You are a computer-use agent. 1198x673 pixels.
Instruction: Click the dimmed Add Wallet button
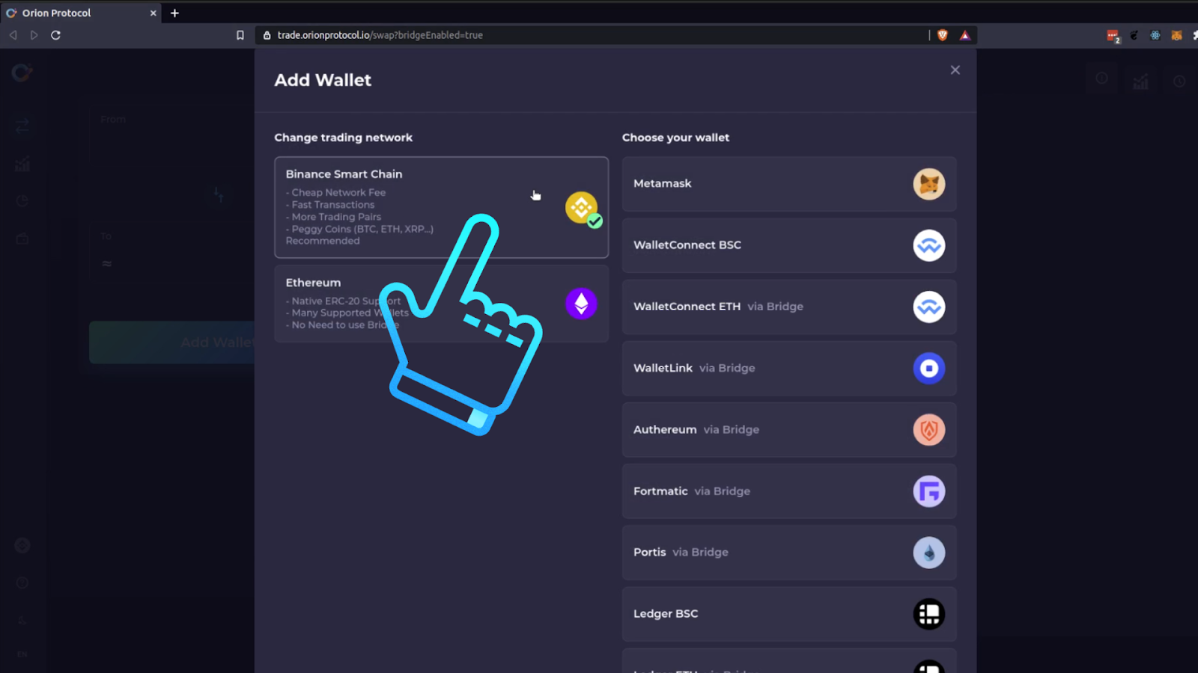(x=172, y=342)
